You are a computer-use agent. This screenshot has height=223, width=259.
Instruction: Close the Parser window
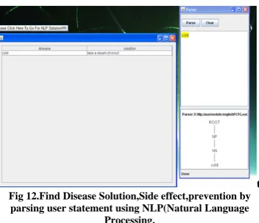[245, 9]
